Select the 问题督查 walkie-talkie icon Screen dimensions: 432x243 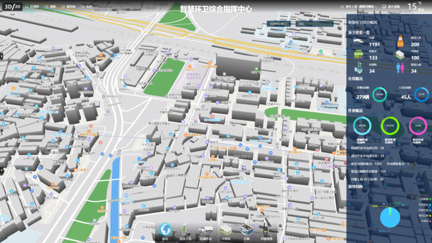(x=266, y=230)
